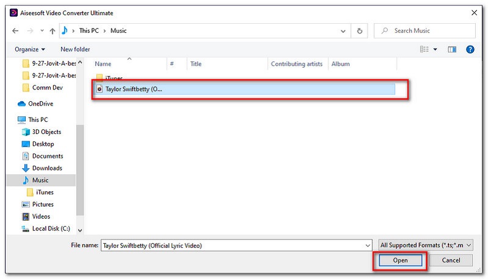Open OneDrive in the navigation pane
The height and width of the screenshot is (279, 488).
[40, 104]
